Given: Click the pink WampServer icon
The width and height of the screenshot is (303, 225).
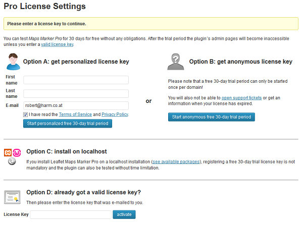Looking at the screenshot, I should pos(17,153).
